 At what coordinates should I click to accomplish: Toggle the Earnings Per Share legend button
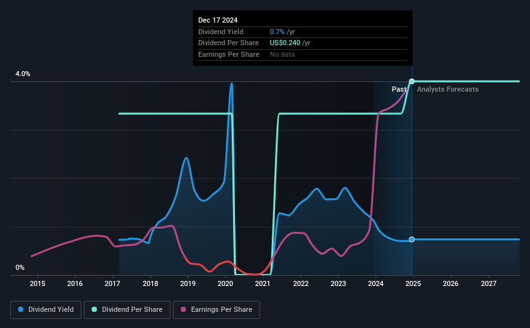216,310
